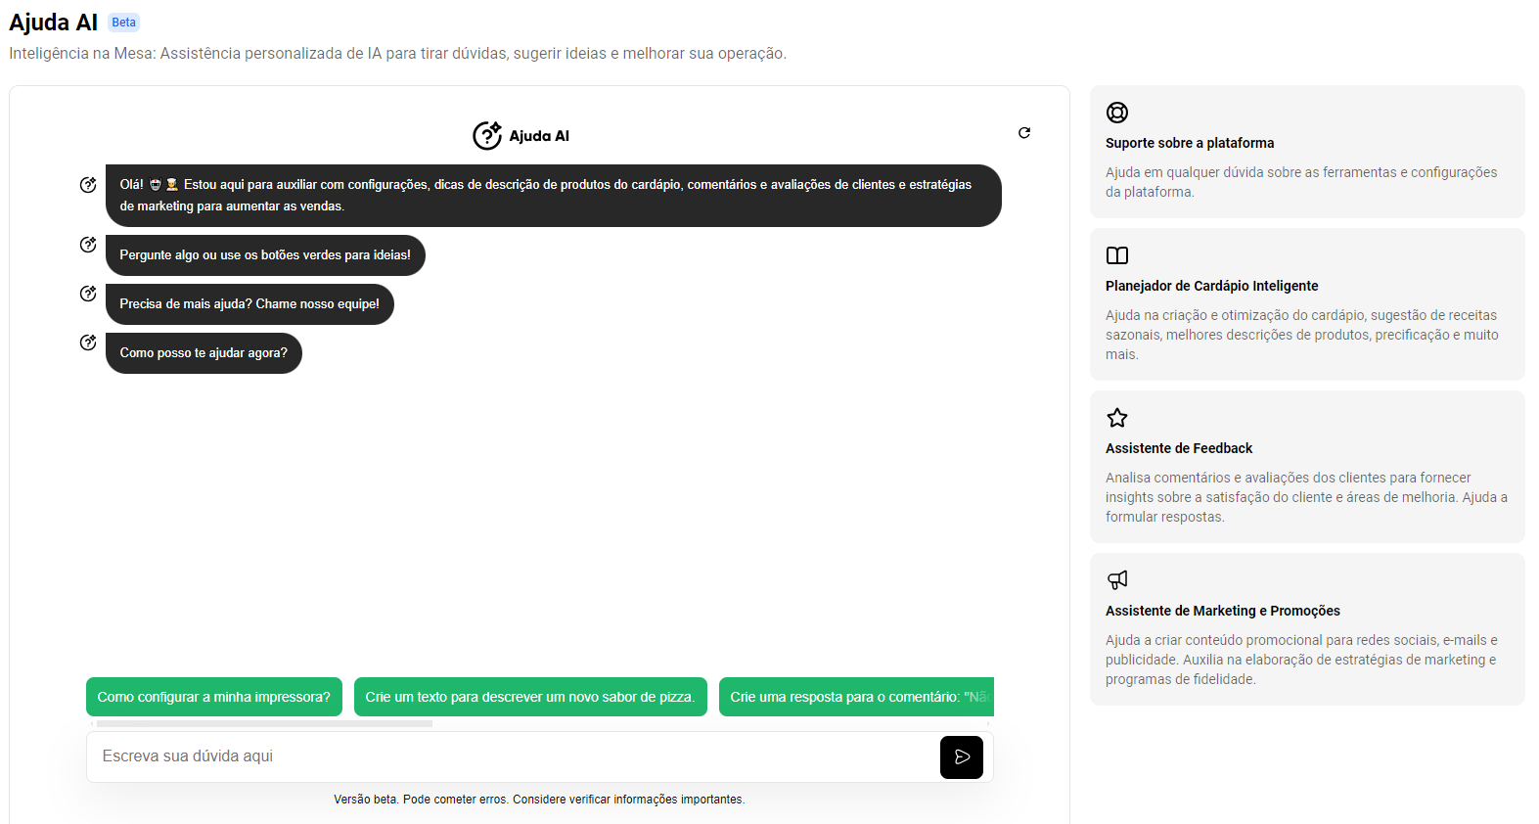Pick the 'Crie uma resposta para o comentário' suggestion
Screen dimensions: 1539x824
[x=856, y=697]
